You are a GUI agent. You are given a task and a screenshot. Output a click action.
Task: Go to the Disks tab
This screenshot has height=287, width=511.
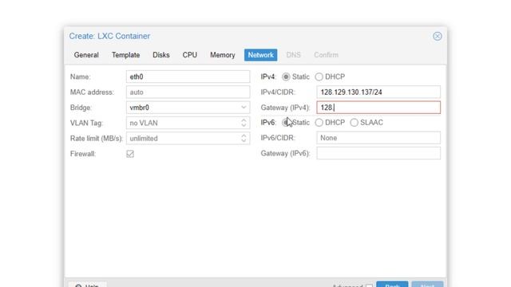pyautogui.click(x=161, y=55)
